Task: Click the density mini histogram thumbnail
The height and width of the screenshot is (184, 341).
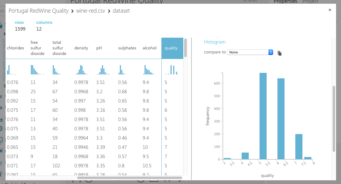Action: click(81, 70)
